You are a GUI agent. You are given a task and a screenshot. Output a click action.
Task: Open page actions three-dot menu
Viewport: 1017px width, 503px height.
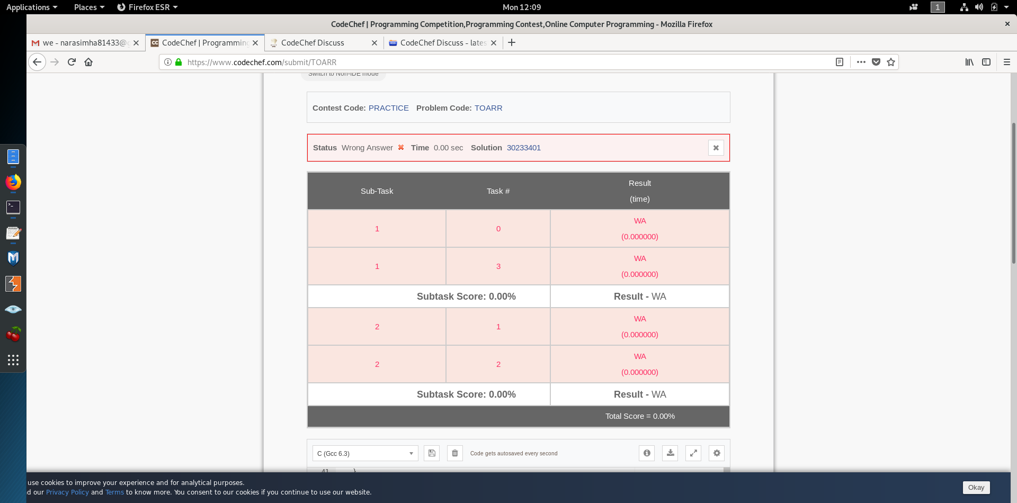(861, 62)
